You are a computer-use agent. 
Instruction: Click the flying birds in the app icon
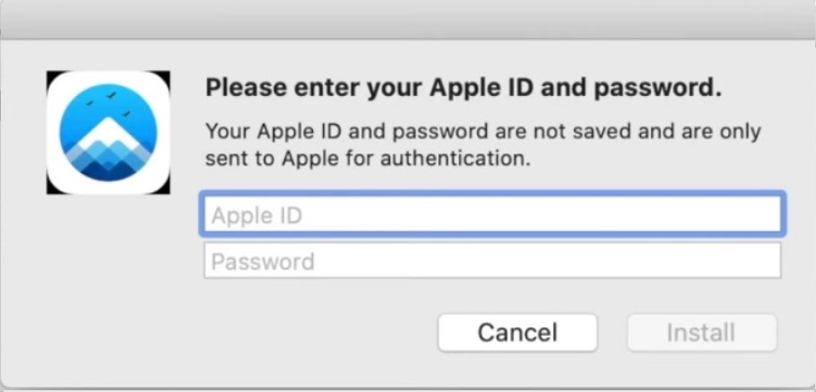coord(109,103)
